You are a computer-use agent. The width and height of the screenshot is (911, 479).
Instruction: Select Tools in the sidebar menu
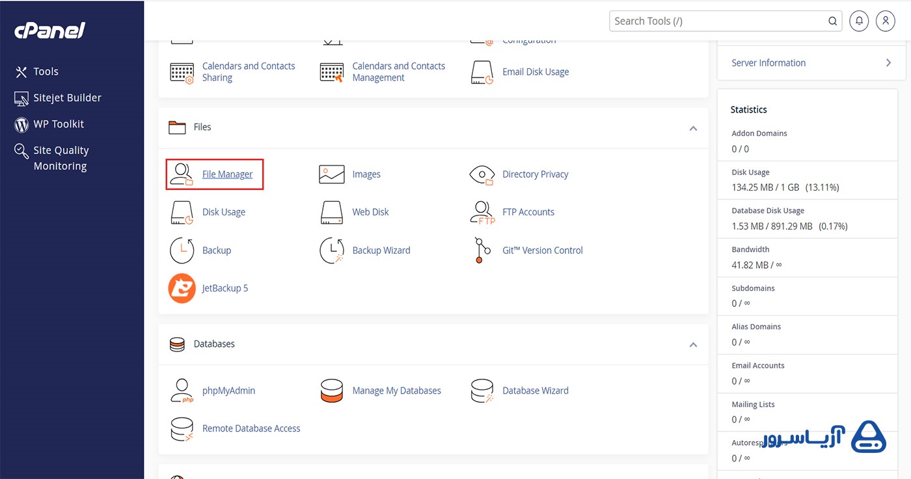tap(46, 72)
